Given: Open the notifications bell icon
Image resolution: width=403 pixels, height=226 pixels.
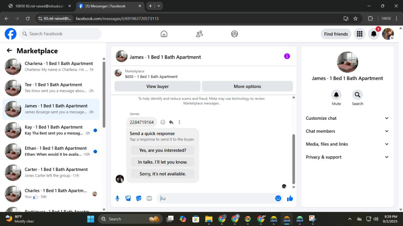Looking at the screenshot, I should [x=374, y=34].
